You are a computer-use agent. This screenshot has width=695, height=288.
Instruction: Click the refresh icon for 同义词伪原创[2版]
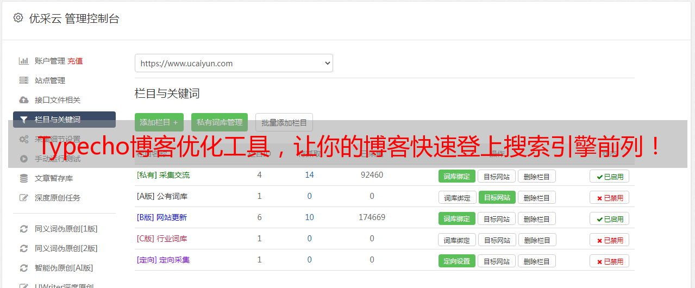tap(23, 248)
